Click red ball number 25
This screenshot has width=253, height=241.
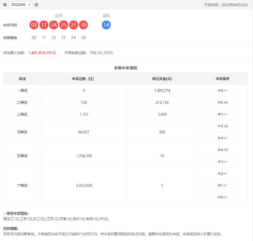(x=64, y=25)
